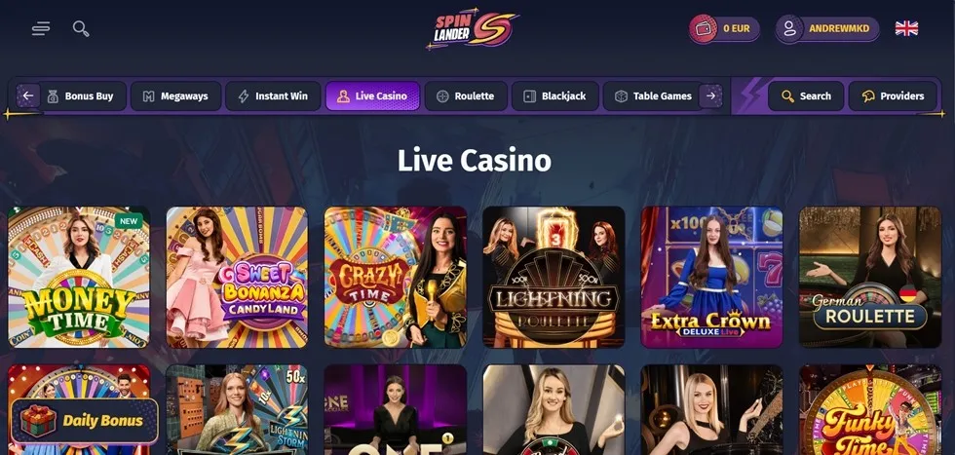
Task: Click the Spin Lander logo
Action: pyautogui.click(x=473, y=28)
